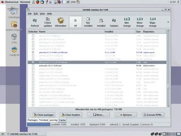Viewport: 181px width, 136px height.
Task: Click the Execute RPM... button
Action: pos(153,115)
